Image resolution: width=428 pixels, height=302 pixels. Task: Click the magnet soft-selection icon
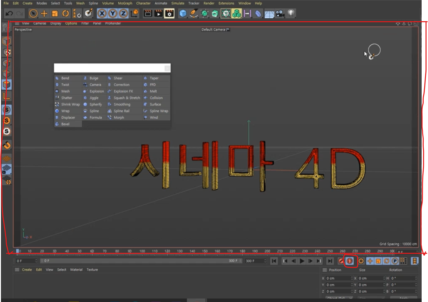pyautogui.click(x=7, y=145)
